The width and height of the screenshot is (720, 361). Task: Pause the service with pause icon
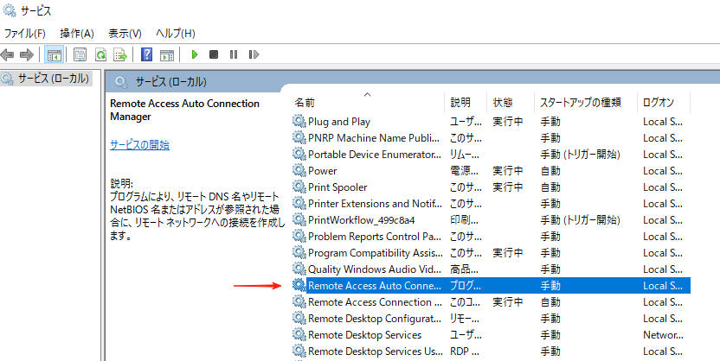pos(234,54)
